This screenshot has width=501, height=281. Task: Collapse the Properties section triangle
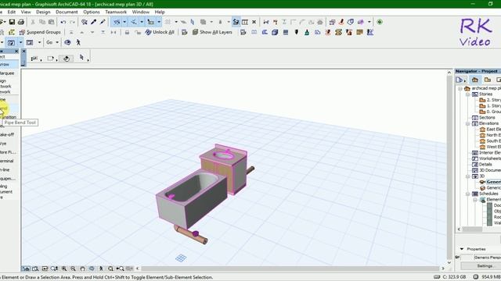(x=462, y=249)
